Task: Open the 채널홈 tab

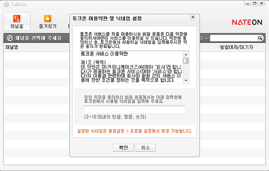Action: point(17,21)
